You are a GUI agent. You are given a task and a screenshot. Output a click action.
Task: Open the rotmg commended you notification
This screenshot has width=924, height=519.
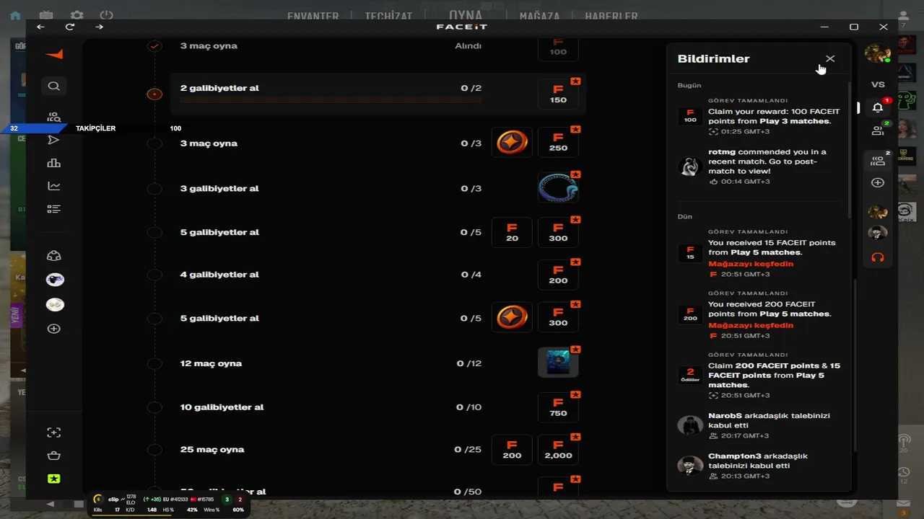760,167
